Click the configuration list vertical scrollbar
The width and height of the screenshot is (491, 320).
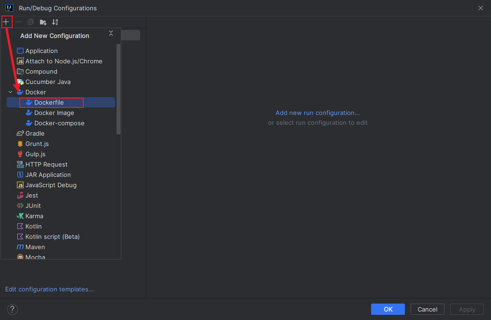coord(119,89)
